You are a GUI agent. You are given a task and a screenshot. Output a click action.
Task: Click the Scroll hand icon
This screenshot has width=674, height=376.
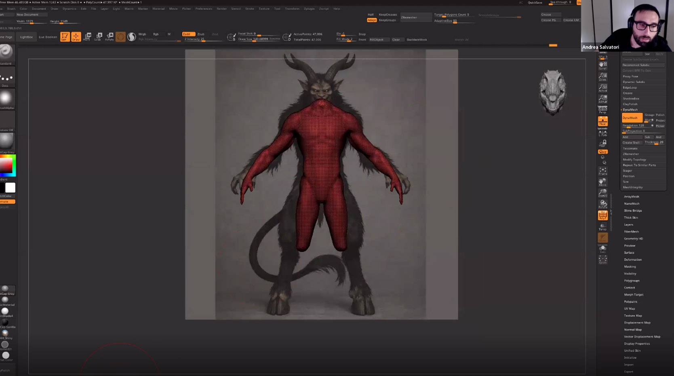click(602, 65)
